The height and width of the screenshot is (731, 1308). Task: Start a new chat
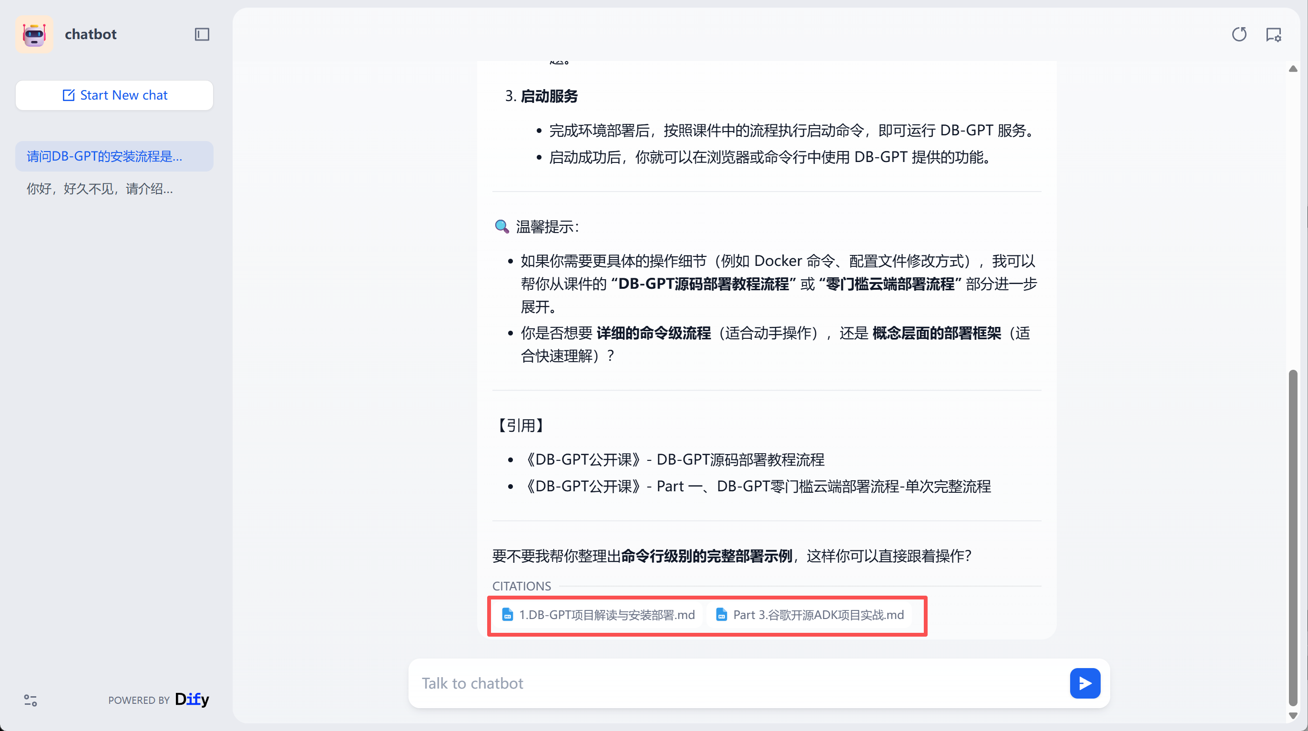[114, 95]
